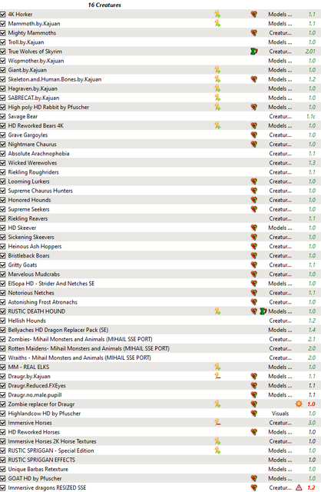Select the RUSTIC SPRIGGAN EFFECTS row

(160, 460)
